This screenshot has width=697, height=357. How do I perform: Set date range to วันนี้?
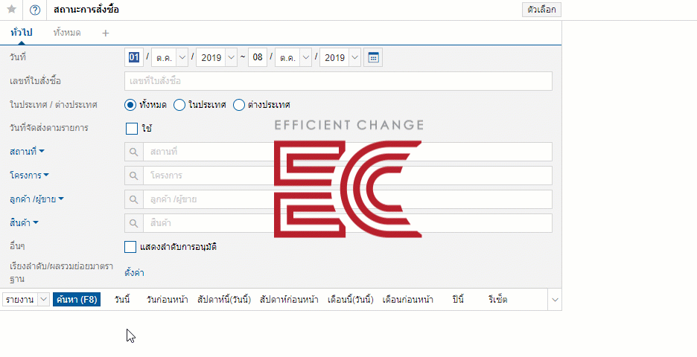click(x=122, y=300)
